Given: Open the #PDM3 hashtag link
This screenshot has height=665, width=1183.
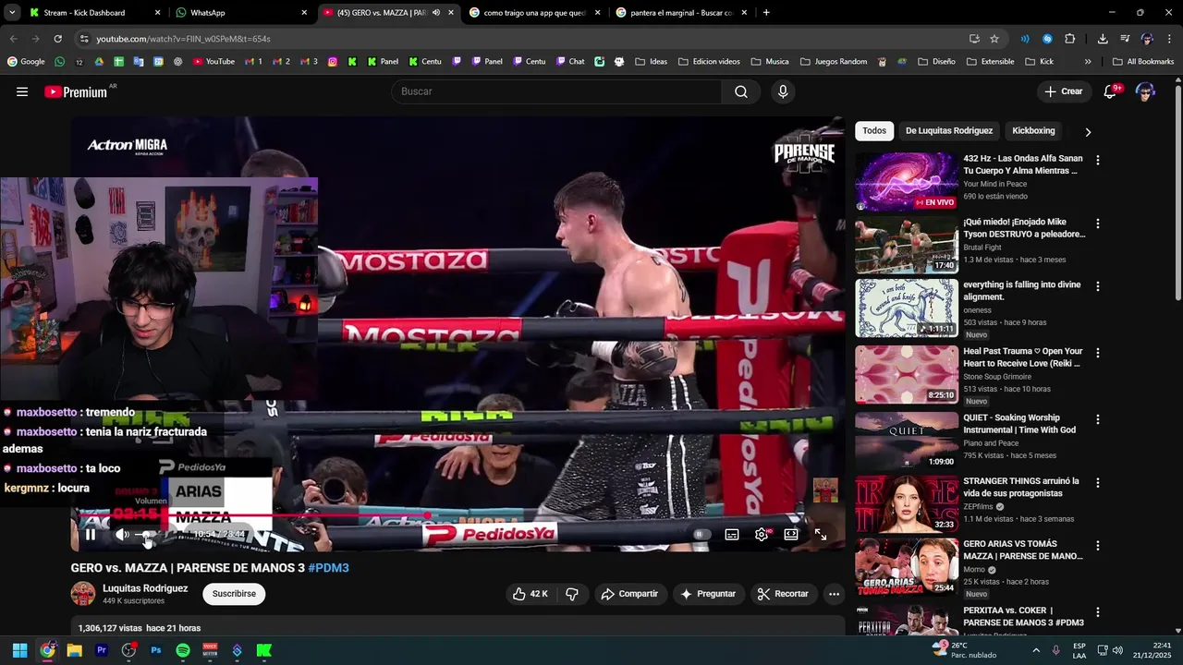Looking at the screenshot, I should click(329, 568).
